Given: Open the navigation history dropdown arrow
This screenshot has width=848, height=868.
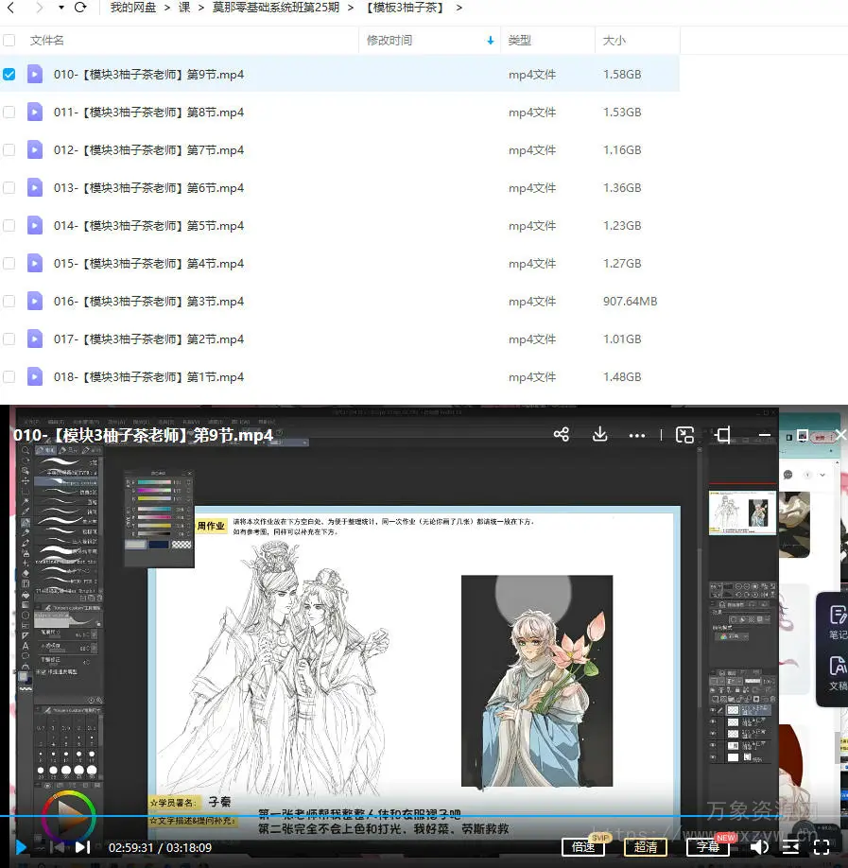Looking at the screenshot, I should pos(61,8).
